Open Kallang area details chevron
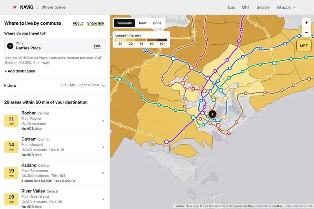314x209 pixels. 103,173
